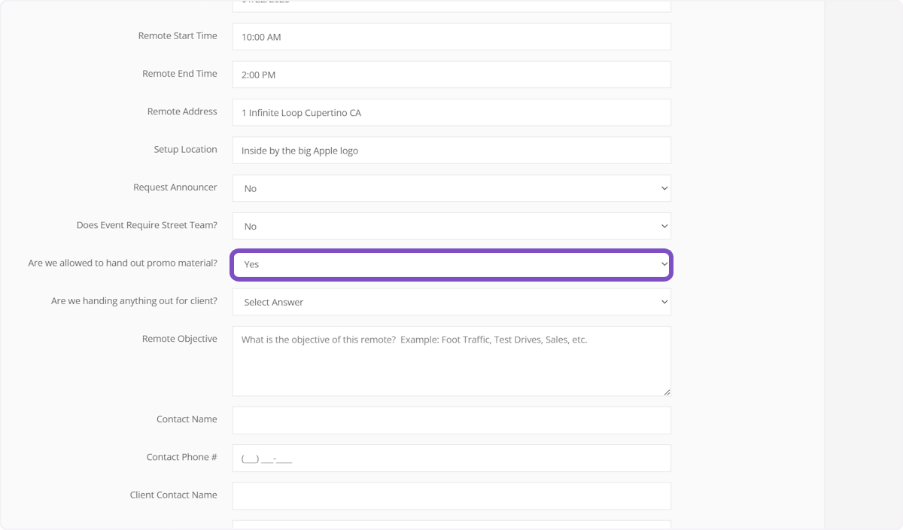
Task: Click the 'Does Event Require Street Team?' label
Action: (147, 225)
